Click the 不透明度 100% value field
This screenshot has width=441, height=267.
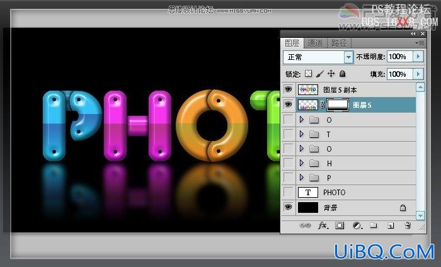click(x=400, y=57)
